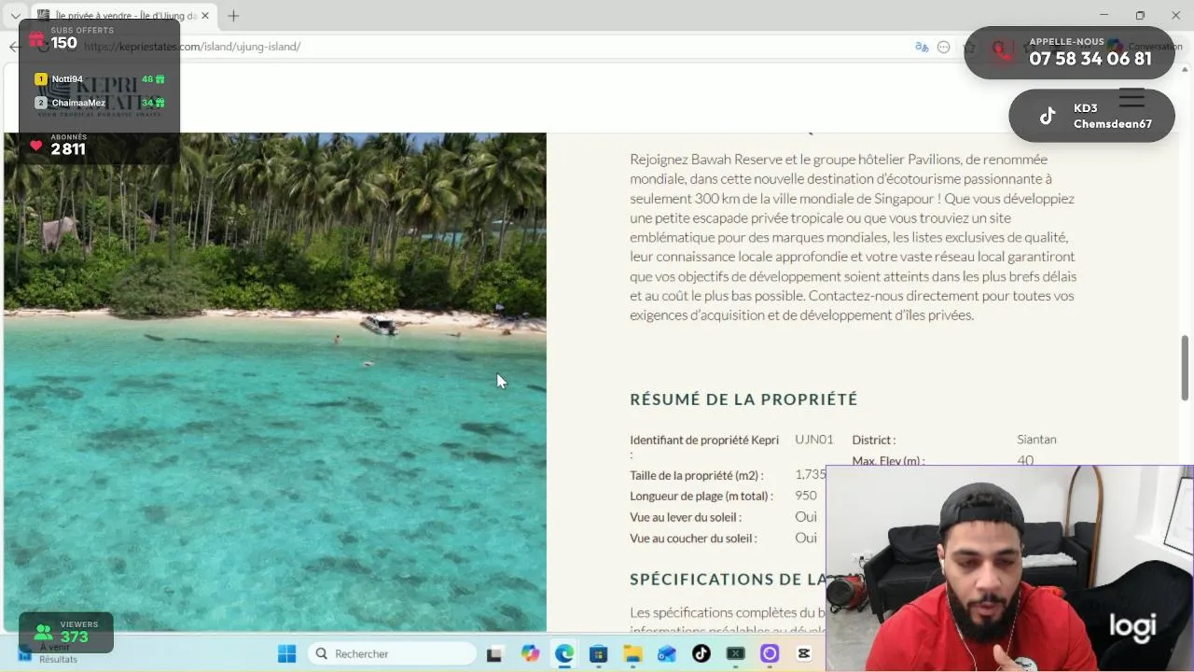Click the Rechercher taskbar search box

tap(391, 653)
